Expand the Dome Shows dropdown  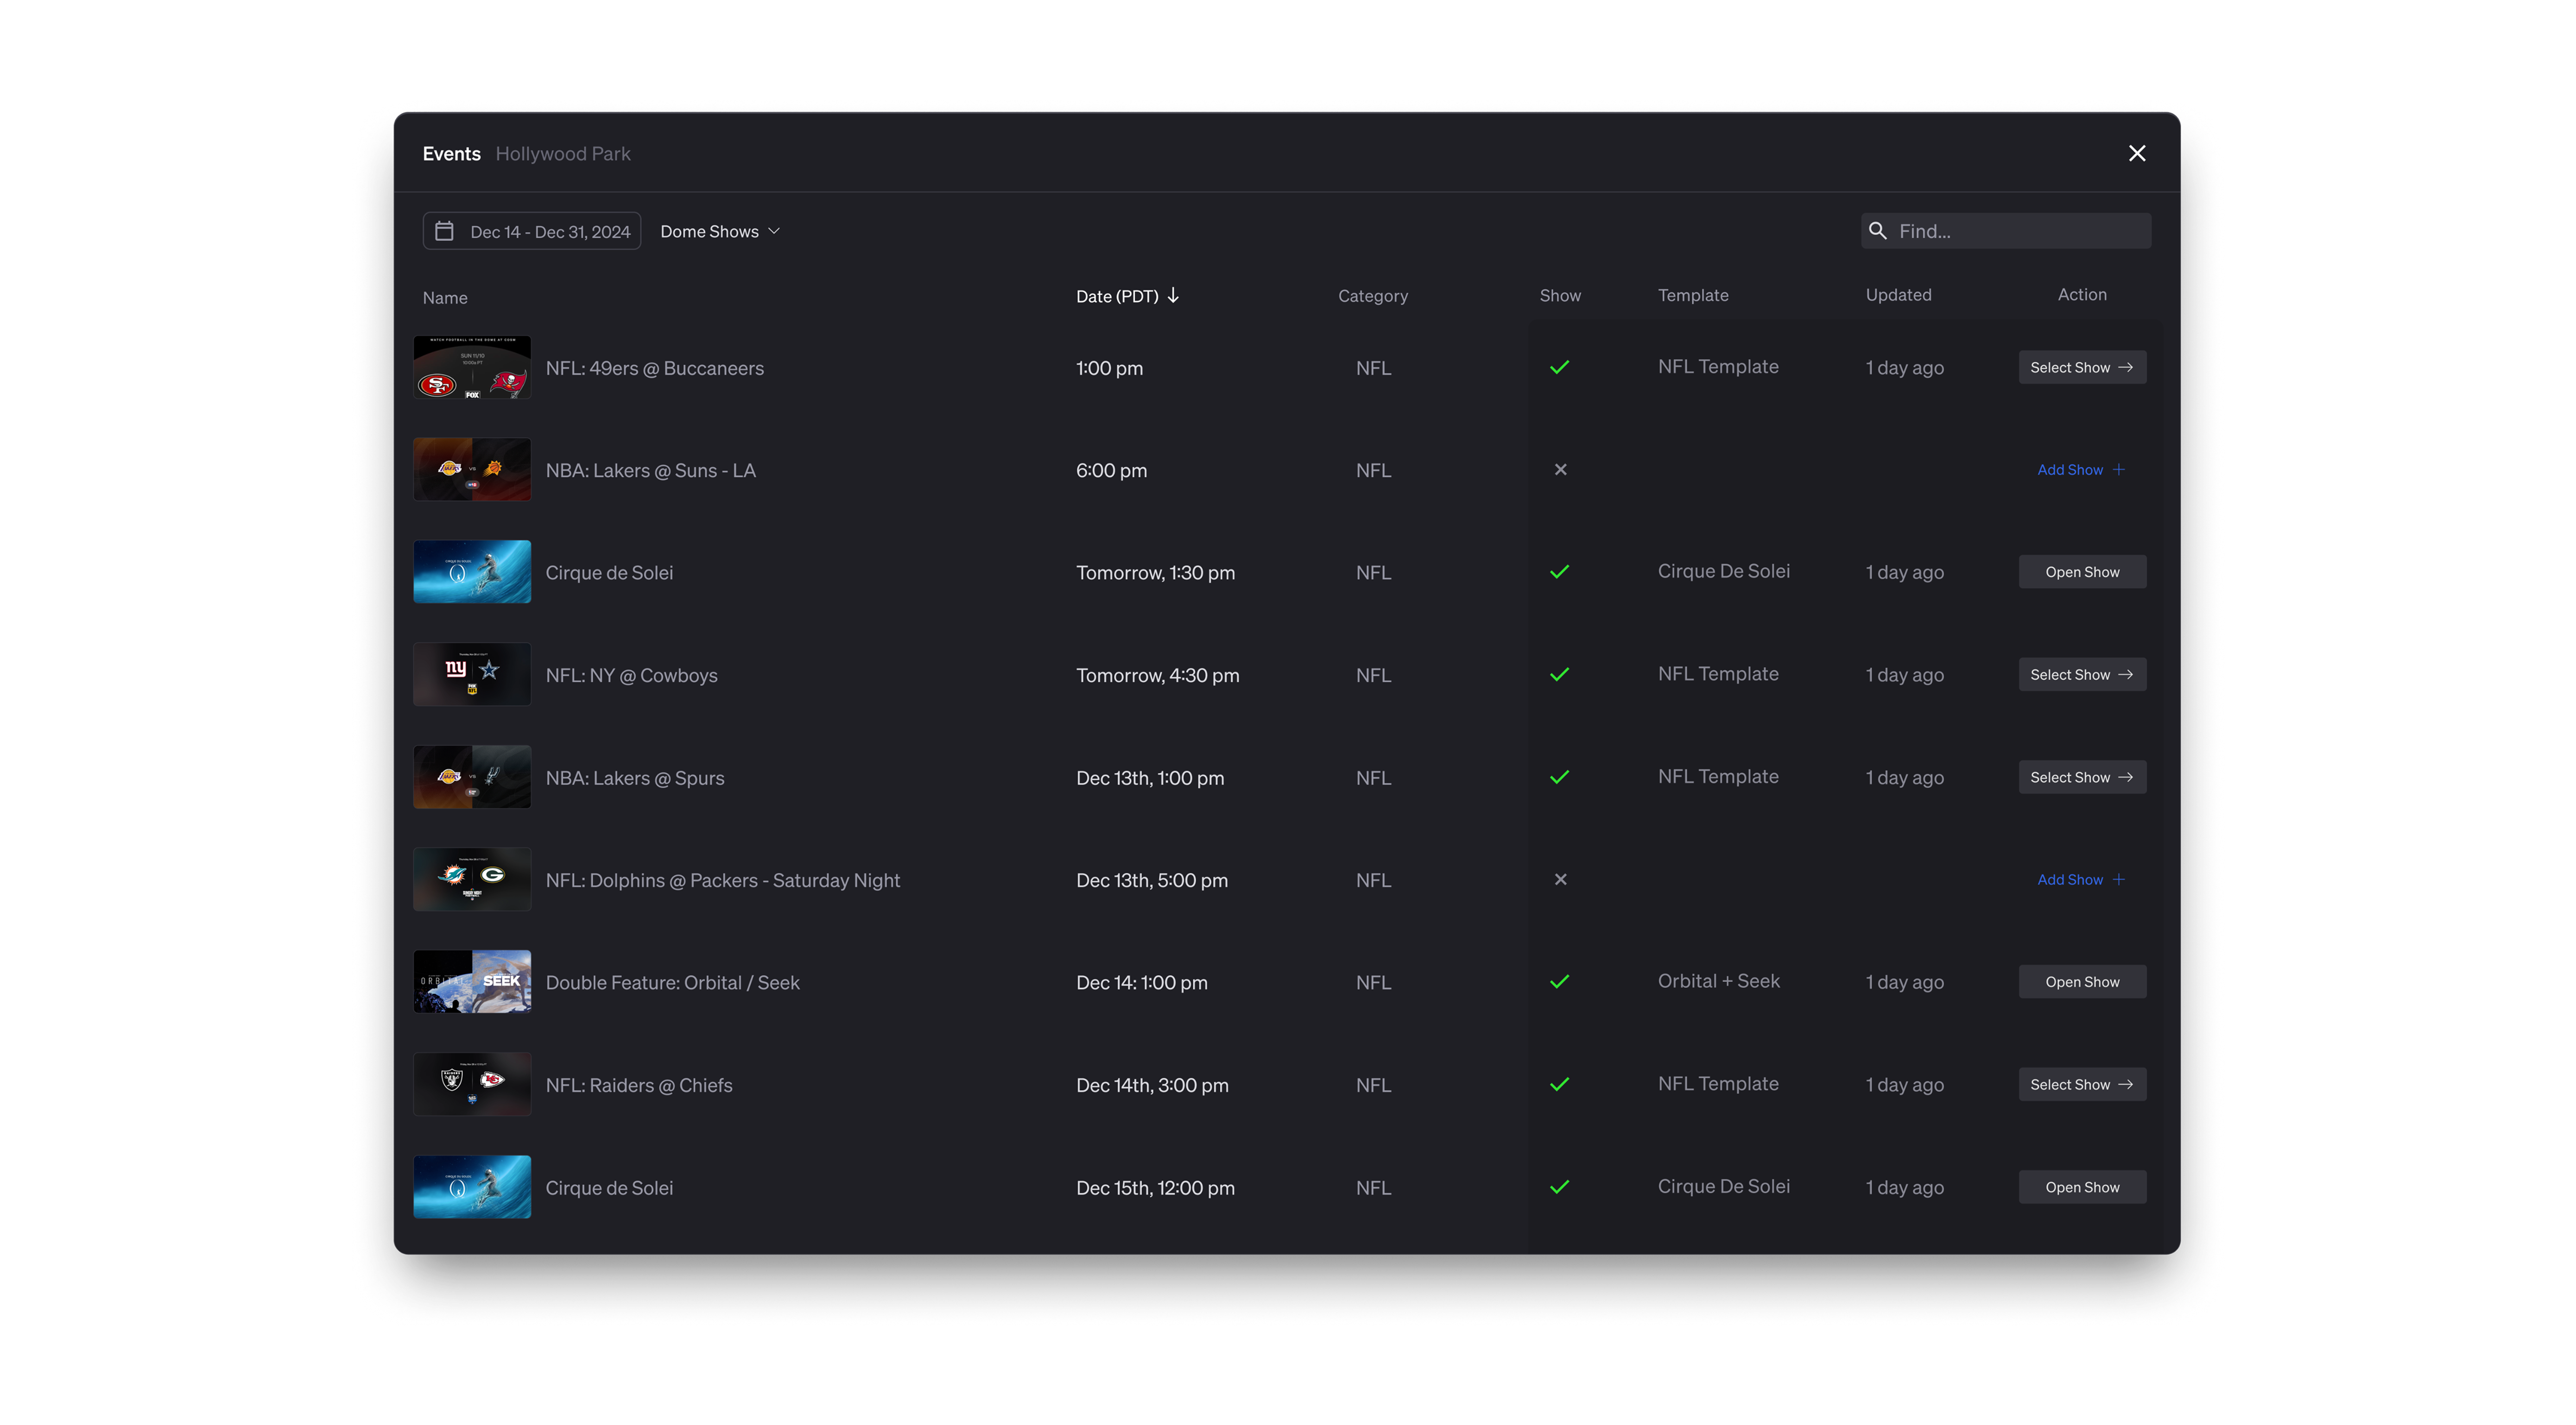click(x=719, y=231)
